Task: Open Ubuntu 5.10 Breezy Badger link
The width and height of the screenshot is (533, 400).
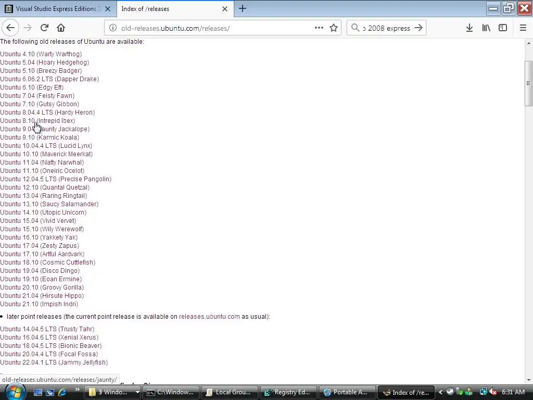Action: (41, 71)
